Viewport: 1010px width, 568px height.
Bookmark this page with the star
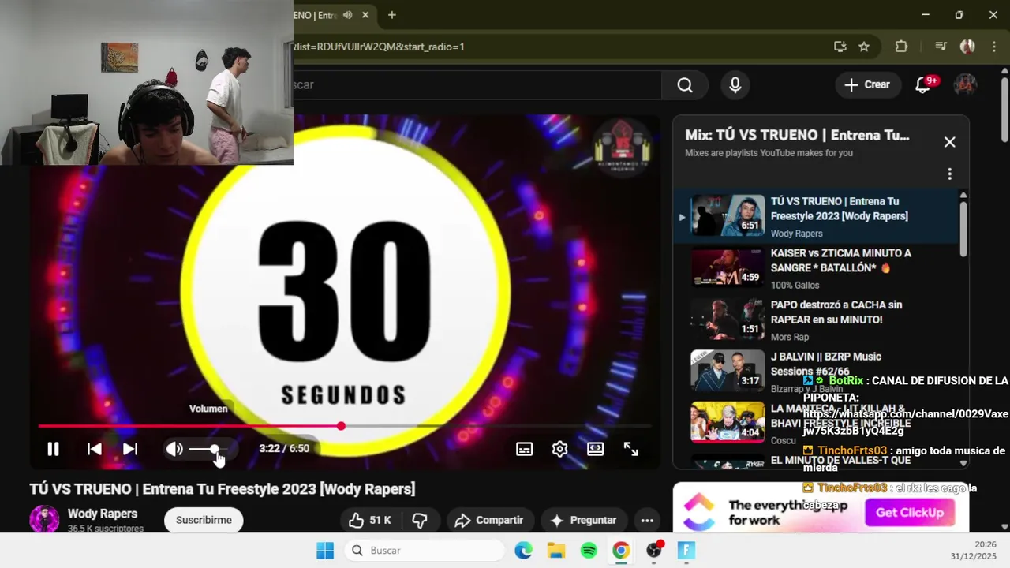tap(864, 47)
